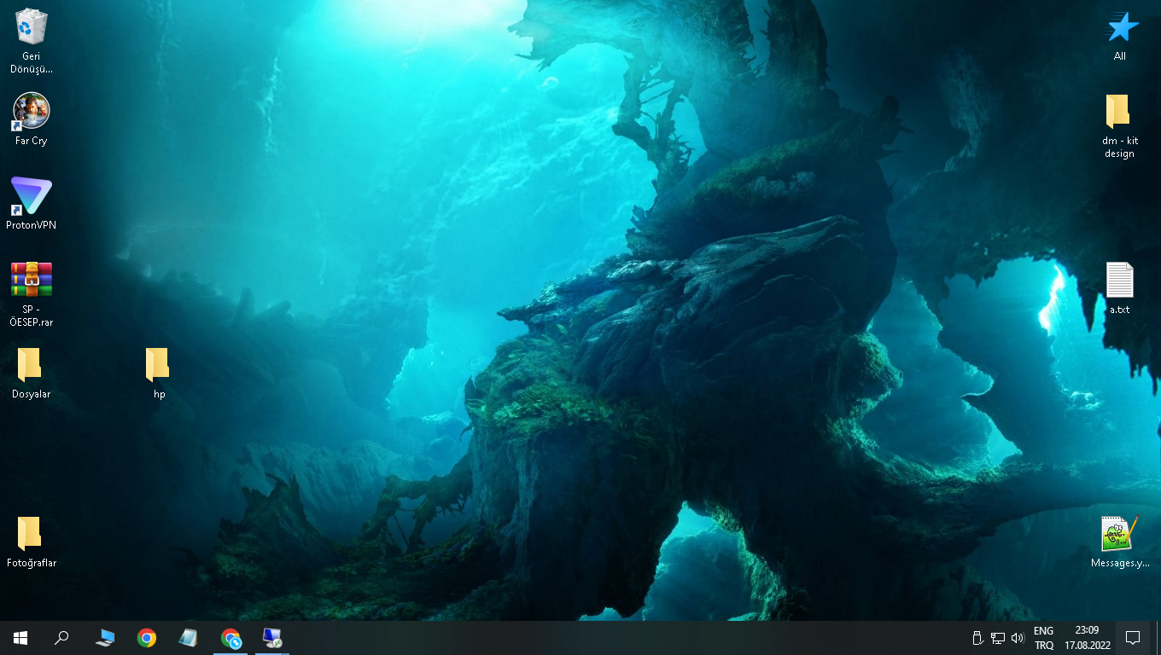Screen dimensions: 1161x655
Task: Open the clock showing 23:09 17.08.2022
Action: 1087,638
